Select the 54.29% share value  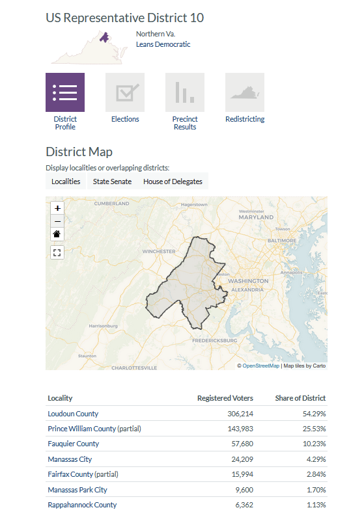tap(315, 414)
